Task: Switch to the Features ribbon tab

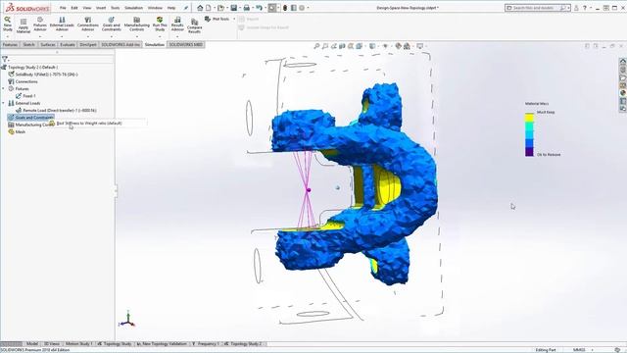Action: click(10, 44)
